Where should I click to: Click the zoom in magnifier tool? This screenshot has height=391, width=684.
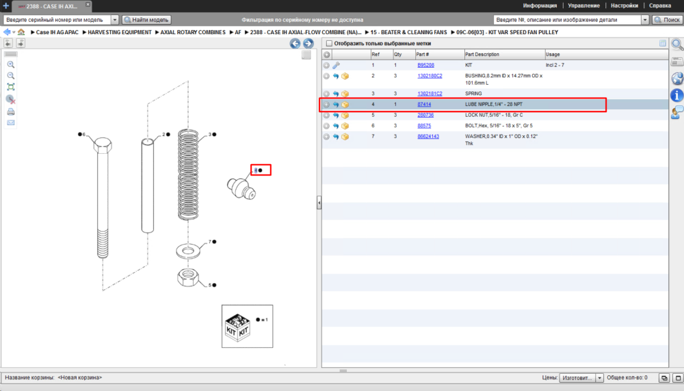[x=11, y=64]
